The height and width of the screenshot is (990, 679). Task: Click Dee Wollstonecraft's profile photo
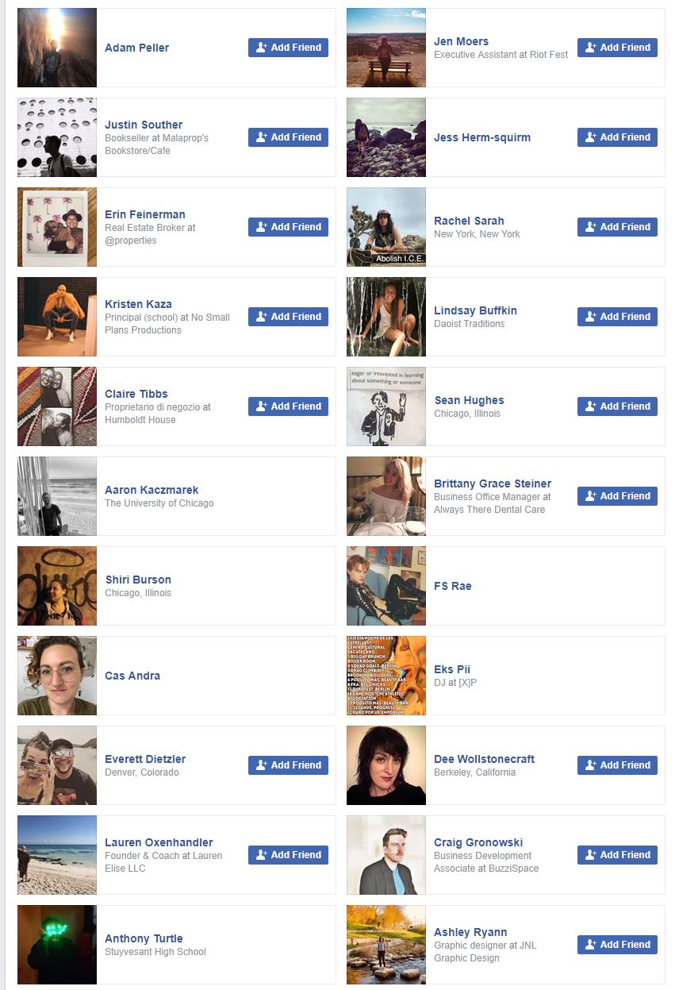click(x=386, y=765)
